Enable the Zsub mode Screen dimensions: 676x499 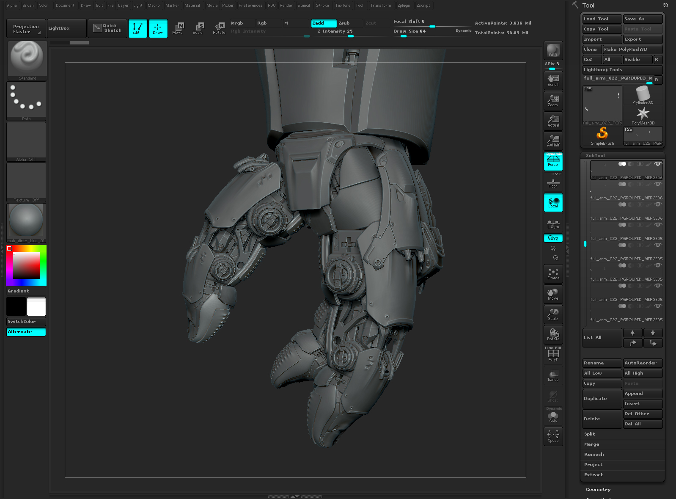pyautogui.click(x=350, y=23)
